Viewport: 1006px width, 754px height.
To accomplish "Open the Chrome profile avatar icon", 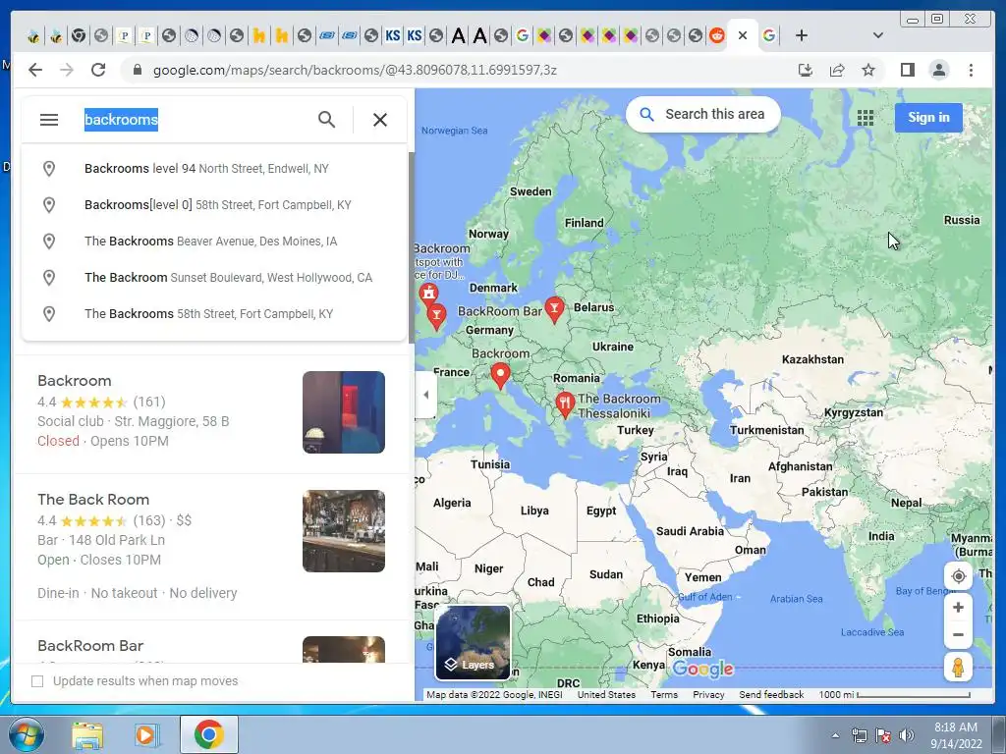I will coord(938,70).
